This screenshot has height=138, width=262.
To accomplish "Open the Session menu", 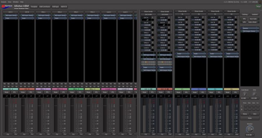I will tap(4, 2).
